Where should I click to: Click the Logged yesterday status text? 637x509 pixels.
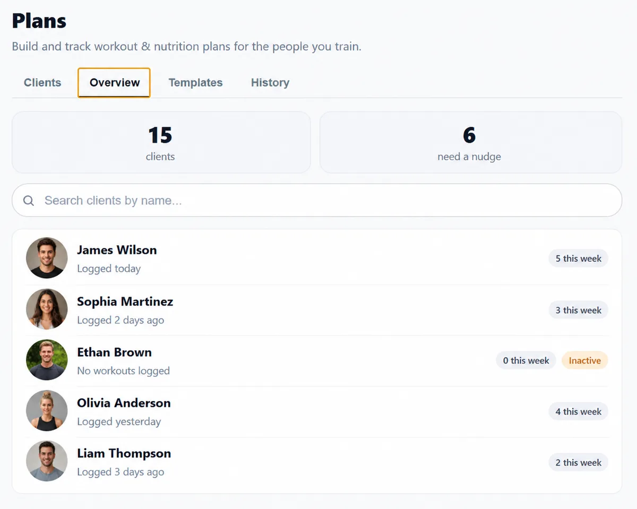(x=119, y=421)
